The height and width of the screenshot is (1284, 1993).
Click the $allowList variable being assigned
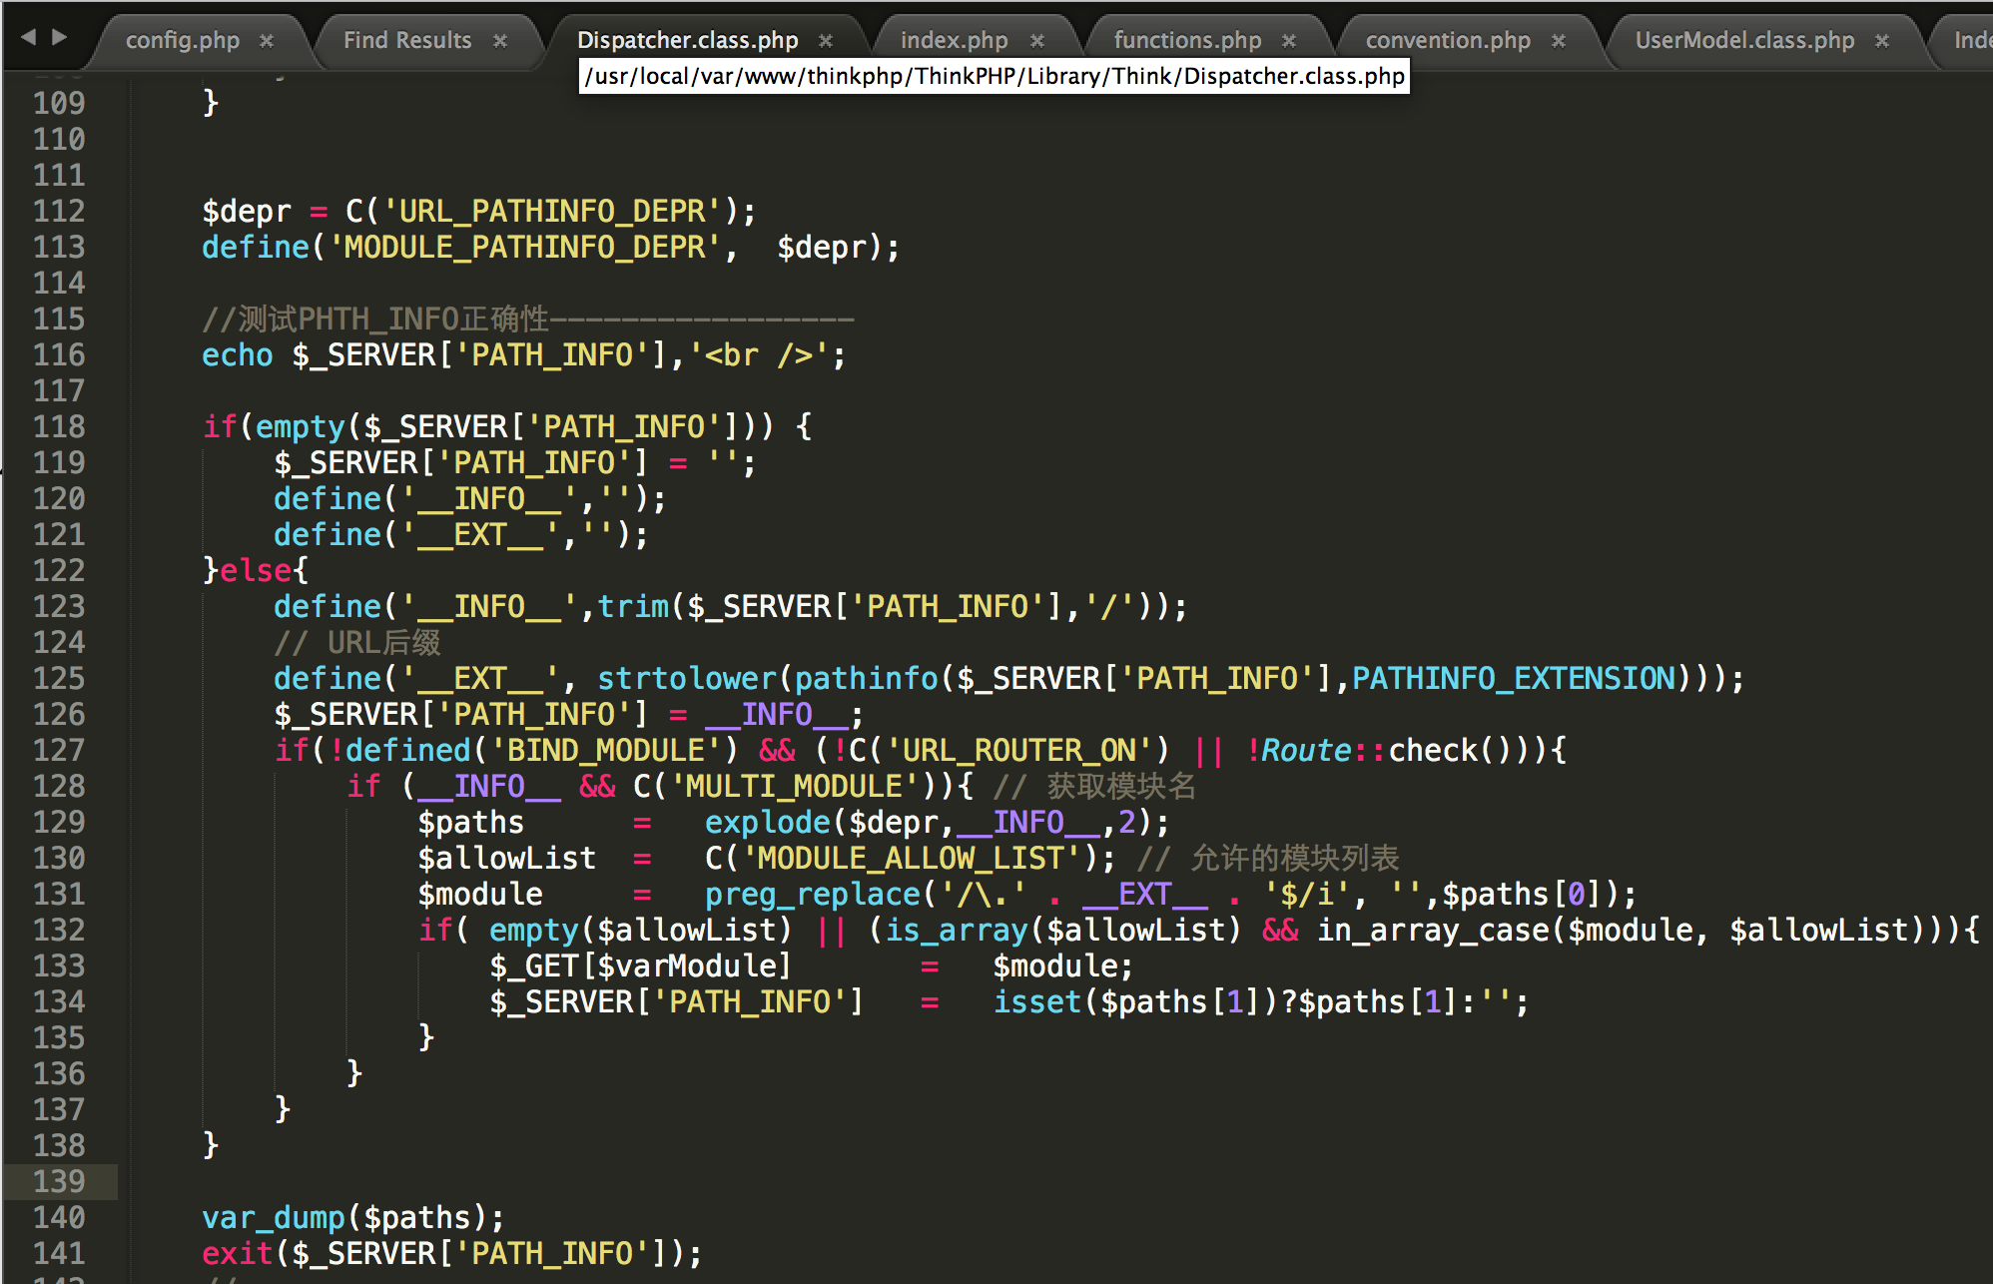tap(507, 858)
